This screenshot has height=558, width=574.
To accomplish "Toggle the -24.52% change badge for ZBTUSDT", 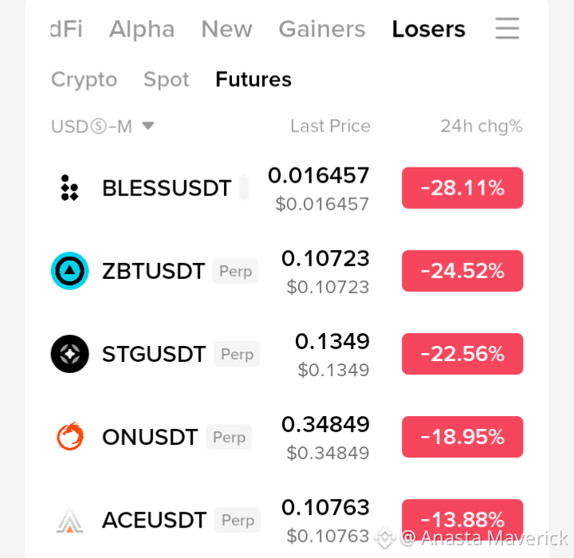I will click(x=462, y=271).
